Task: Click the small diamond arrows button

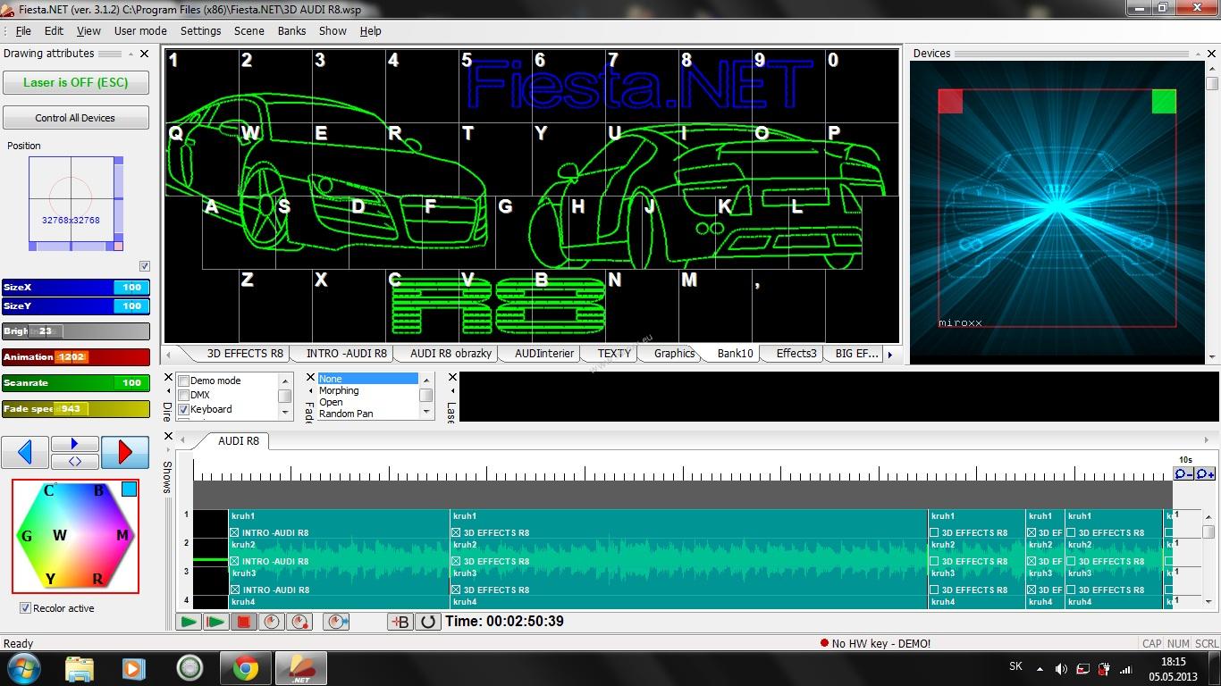Action: click(x=75, y=461)
